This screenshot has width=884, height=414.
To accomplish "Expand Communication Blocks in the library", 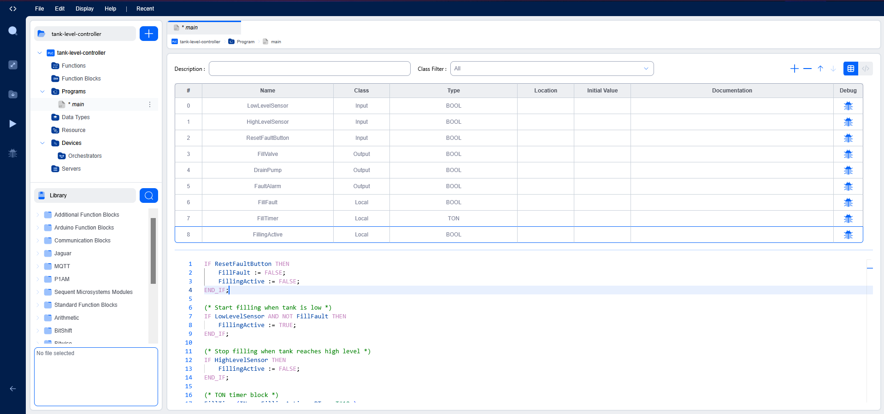I will (38, 241).
